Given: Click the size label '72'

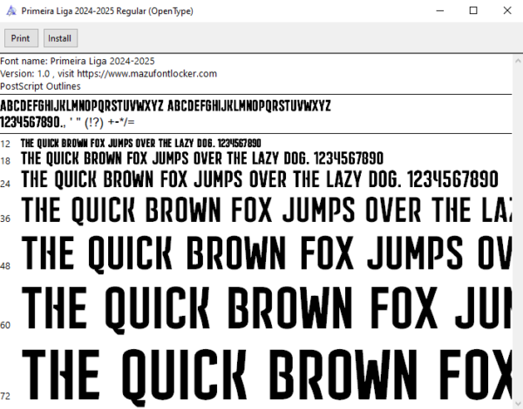Looking at the screenshot, I should point(5,396).
